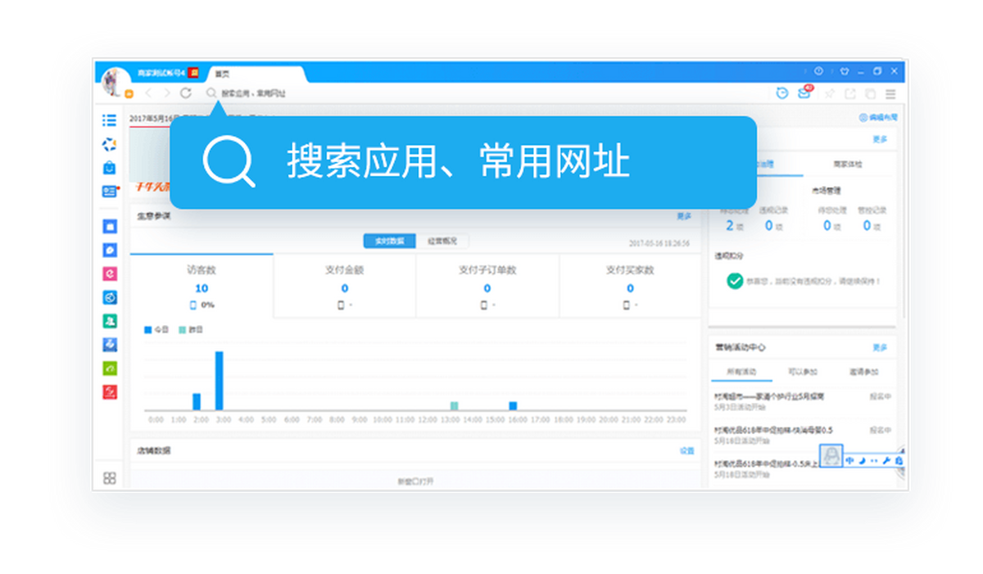Click the refresh page icon
Viewport: 983px width, 574px height.
[186, 93]
